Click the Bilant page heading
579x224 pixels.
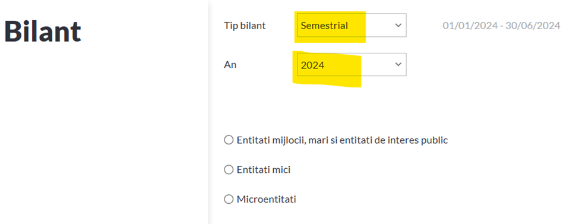click(x=43, y=31)
